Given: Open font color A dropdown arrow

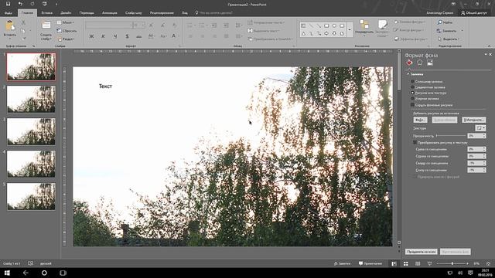Looking at the screenshot, I should pyautogui.click(x=179, y=36).
